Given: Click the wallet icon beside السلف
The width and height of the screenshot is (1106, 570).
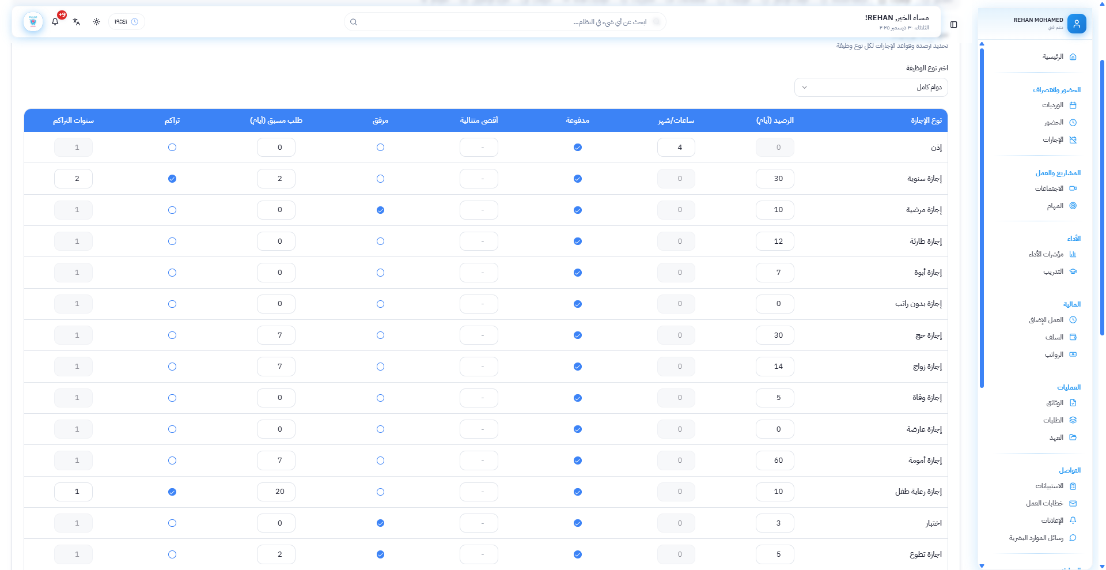Looking at the screenshot, I should (1073, 337).
